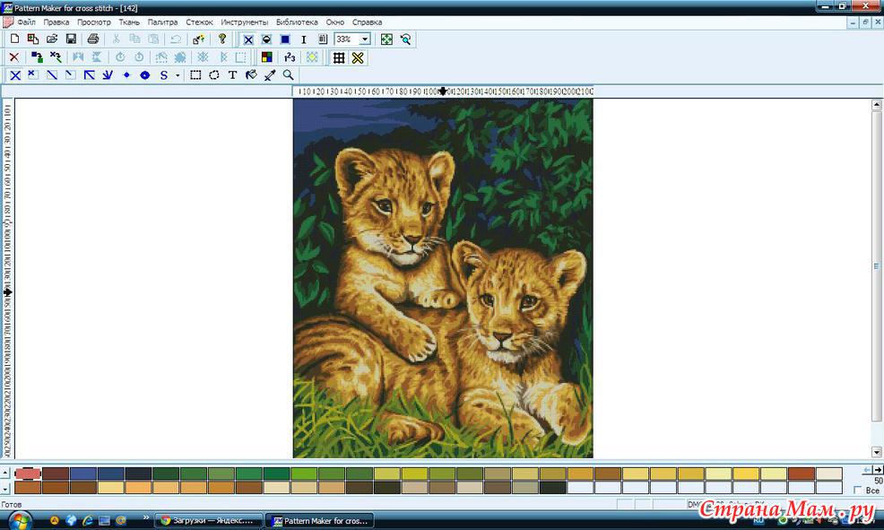
Task: Click the vertical scrollbar thumb
Action: click(877, 265)
